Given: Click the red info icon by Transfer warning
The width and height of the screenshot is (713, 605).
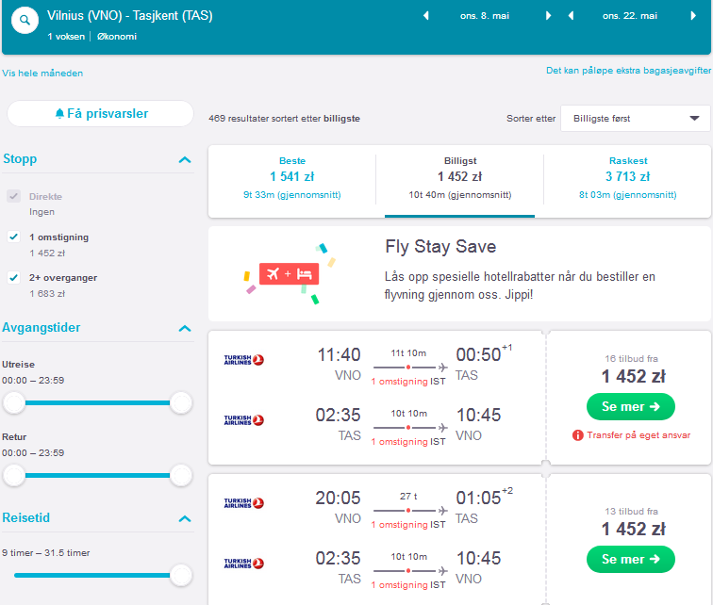Looking at the screenshot, I should coord(577,435).
